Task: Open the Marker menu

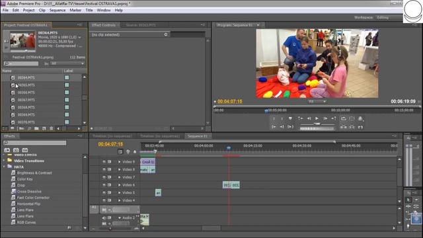Action: (x=75, y=11)
